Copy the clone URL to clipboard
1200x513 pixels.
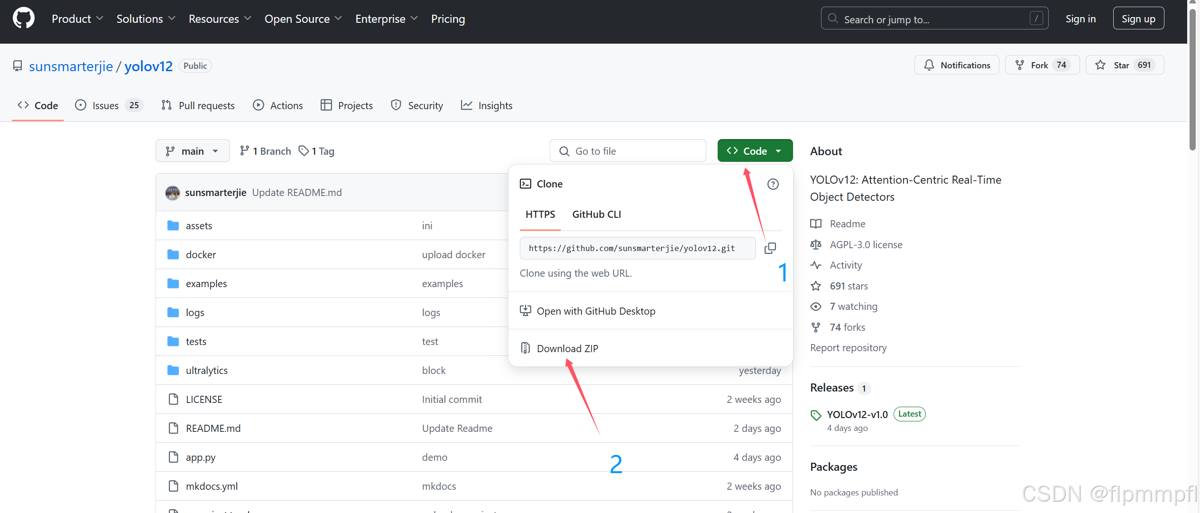pos(770,248)
